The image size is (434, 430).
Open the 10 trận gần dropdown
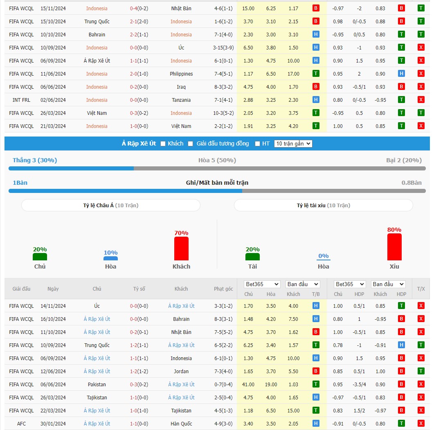pos(293,144)
